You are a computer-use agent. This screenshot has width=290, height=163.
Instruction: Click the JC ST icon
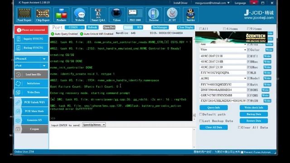pos(172,15)
